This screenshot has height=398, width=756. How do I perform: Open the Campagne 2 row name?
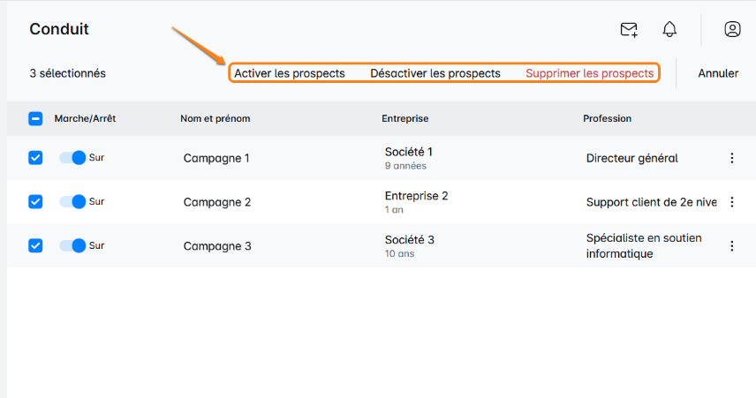click(217, 202)
